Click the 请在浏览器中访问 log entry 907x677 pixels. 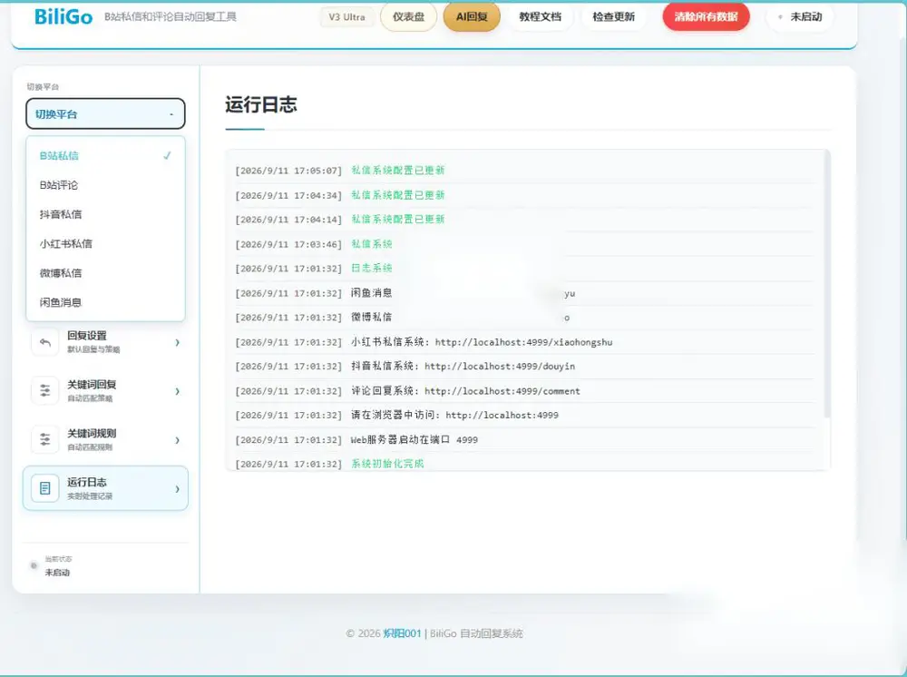(x=524, y=416)
